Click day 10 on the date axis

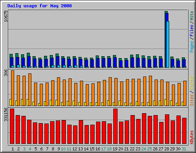coord(63,149)
